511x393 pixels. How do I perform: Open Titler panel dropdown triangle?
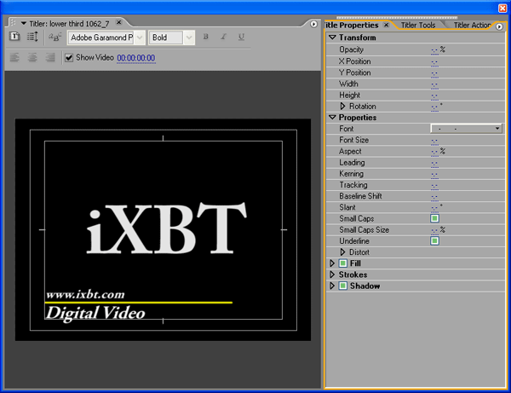24,24
